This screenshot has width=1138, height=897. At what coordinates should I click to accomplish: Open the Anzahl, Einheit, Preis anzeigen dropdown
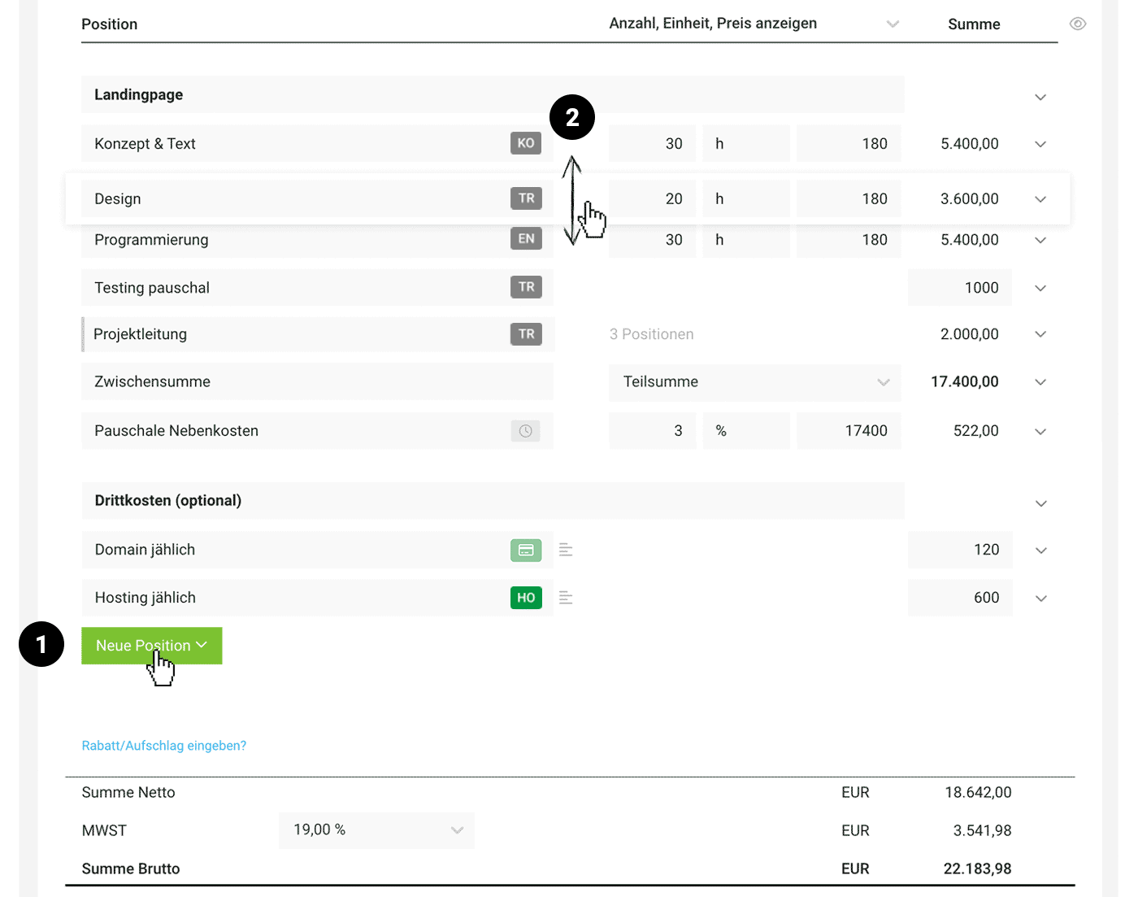893,24
